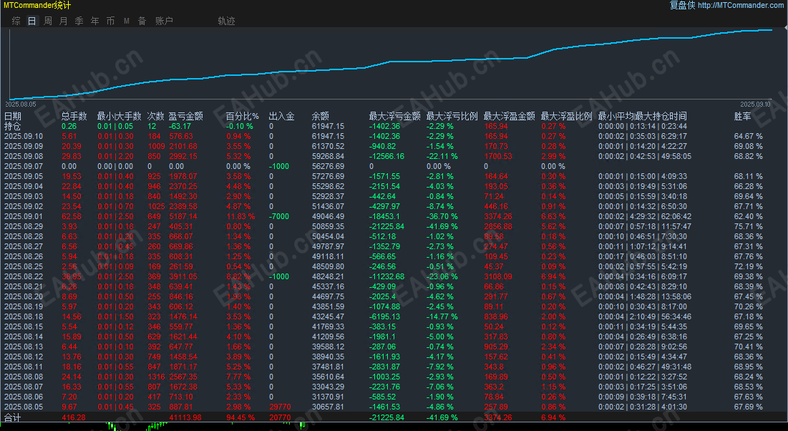Click deposit value 29770

tap(280, 407)
